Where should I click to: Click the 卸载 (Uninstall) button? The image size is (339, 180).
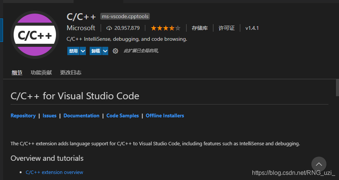(x=96, y=51)
